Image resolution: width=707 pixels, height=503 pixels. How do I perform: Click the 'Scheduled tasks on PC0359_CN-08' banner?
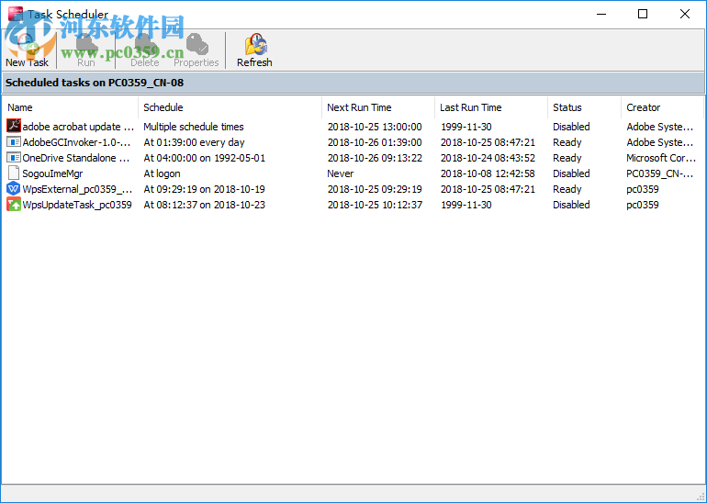(353, 83)
